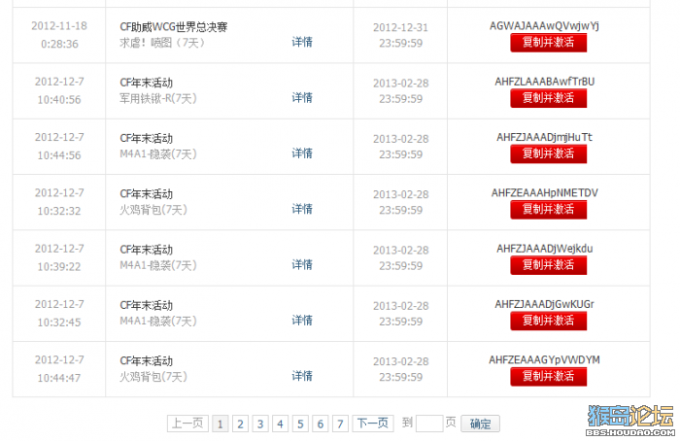Screen dimensions: 680x441
Task: Jump to page 4 in pagination
Action: coord(280,424)
